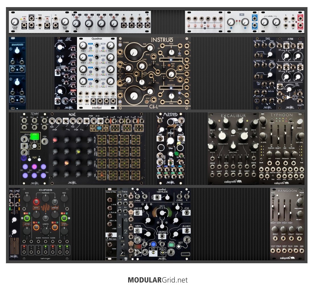Turn the AUX LEVEL knob on X-PAN
The height and width of the screenshot is (286, 316).
click(x=289, y=89)
